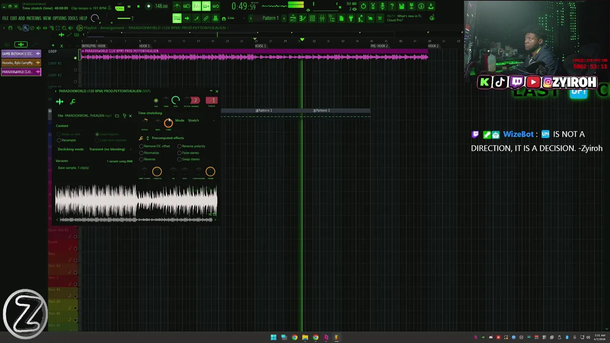Click the shopping cart icon
Screen dimensions: 610x343
379,18
